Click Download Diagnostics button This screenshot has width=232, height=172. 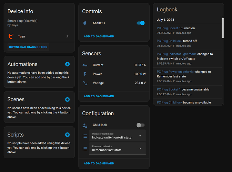(28, 47)
